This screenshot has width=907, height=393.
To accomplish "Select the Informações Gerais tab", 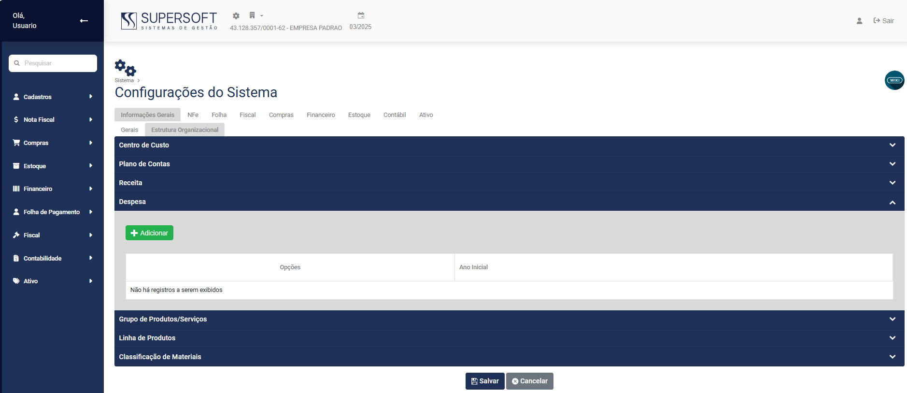I will pyautogui.click(x=147, y=115).
